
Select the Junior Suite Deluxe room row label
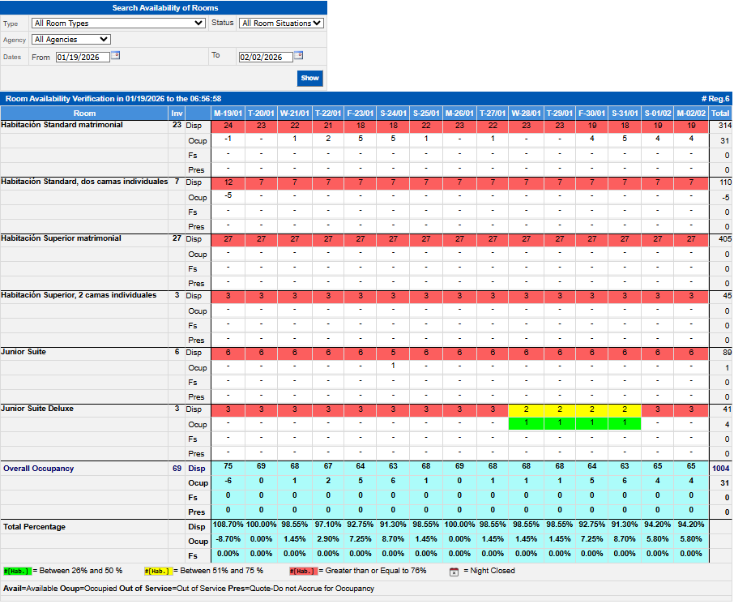coord(37,409)
